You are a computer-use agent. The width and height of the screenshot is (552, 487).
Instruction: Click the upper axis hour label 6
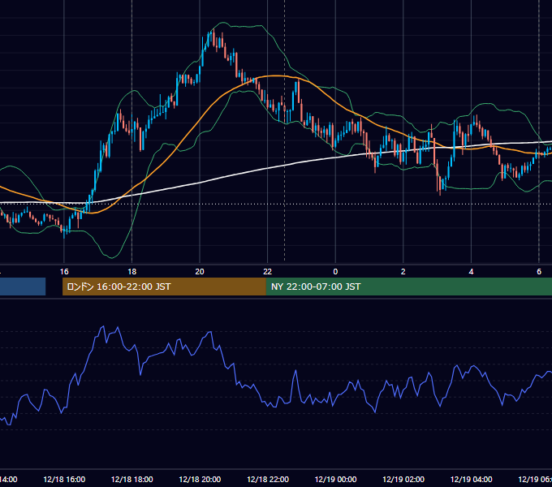point(539,272)
